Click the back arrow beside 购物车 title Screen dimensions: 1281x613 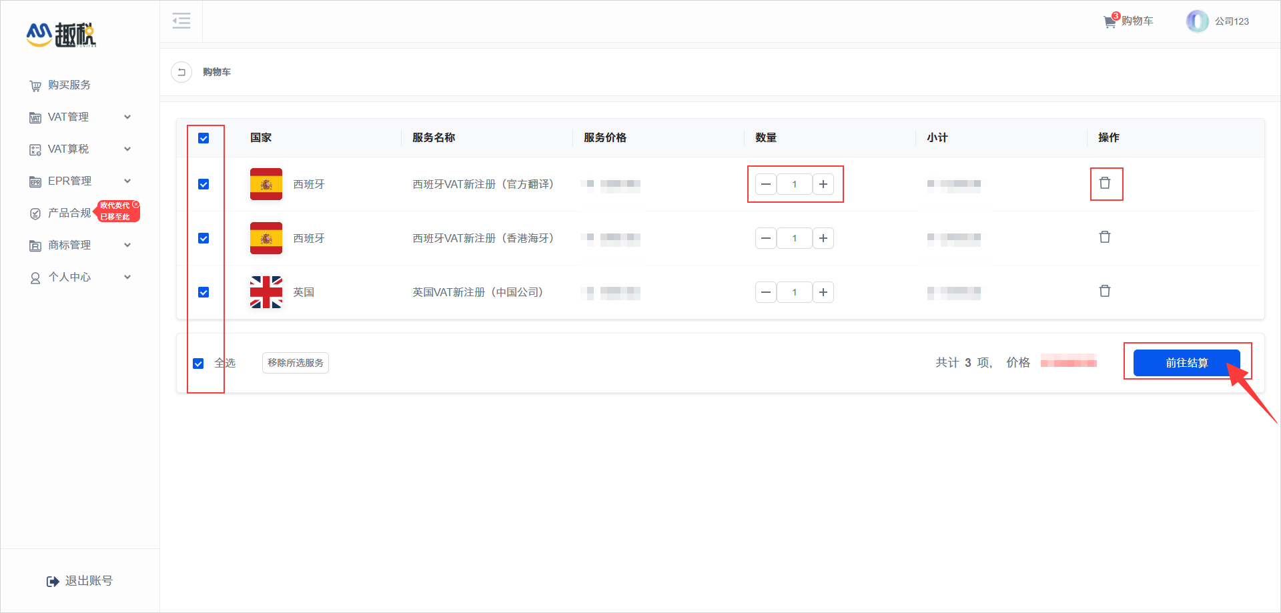point(181,71)
